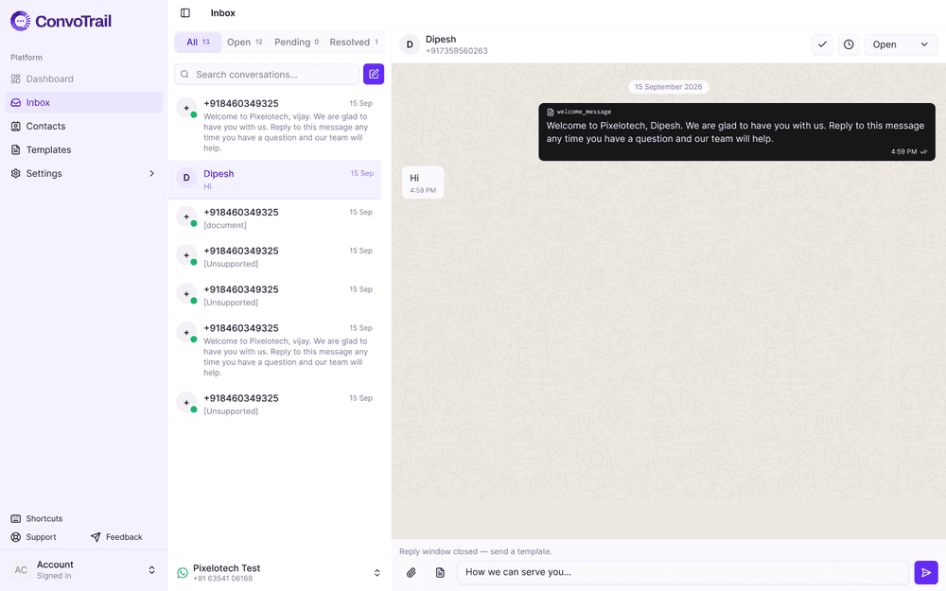This screenshot has height=591, width=946.
Task: Click the 'Reply window closed' notice
Action: click(476, 552)
